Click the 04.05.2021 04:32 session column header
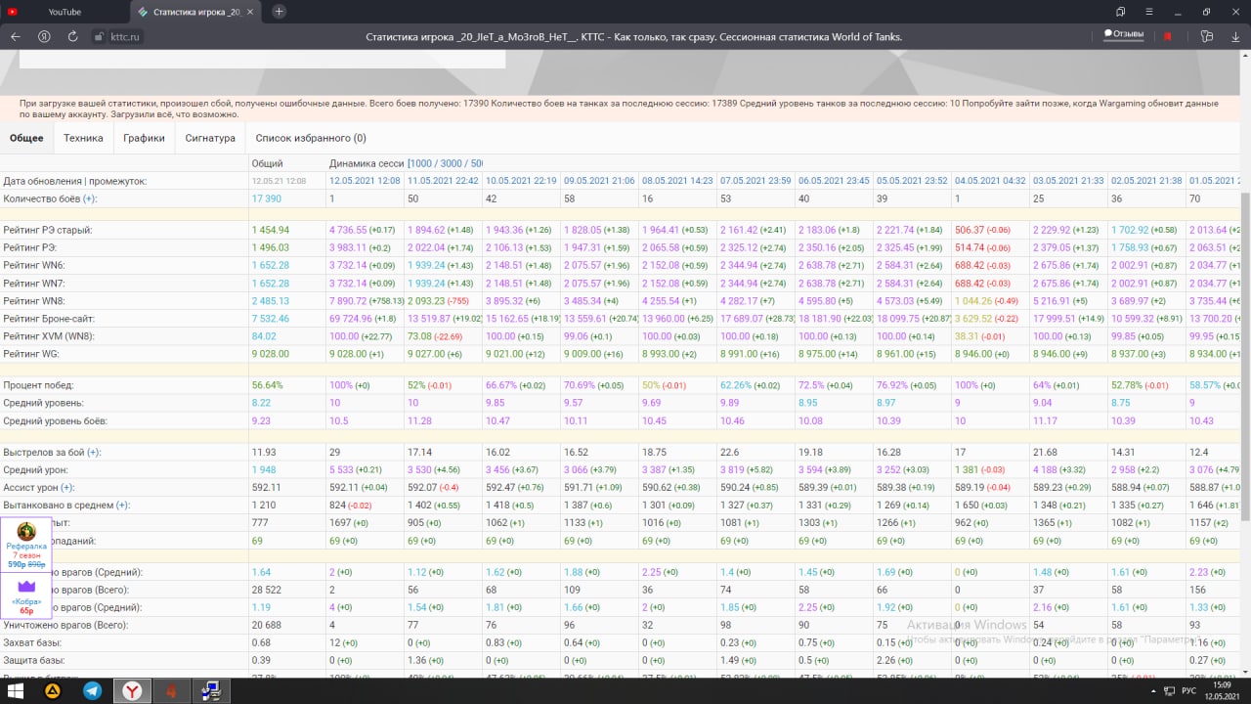The height and width of the screenshot is (704, 1251). coord(990,181)
